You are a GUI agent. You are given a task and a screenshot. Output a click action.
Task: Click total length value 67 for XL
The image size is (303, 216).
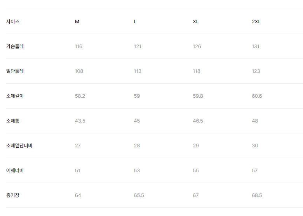pos(195,195)
